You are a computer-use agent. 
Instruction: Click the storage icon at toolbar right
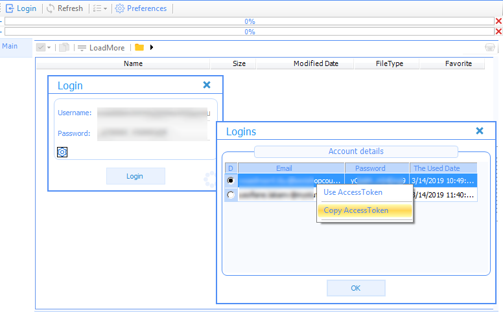click(x=489, y=48)
